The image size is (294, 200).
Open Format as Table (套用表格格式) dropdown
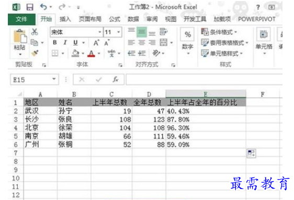point(224,43)
